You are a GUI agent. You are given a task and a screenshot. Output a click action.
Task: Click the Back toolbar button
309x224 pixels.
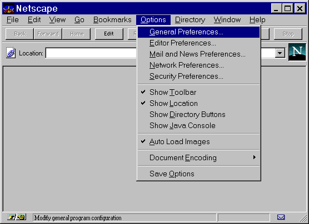pos(19,34)
